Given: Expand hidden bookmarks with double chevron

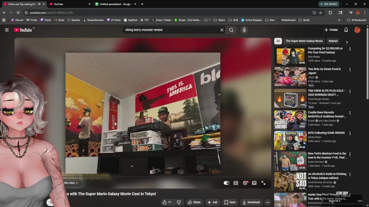Looking at the screenshot, I should pos(339,20).
